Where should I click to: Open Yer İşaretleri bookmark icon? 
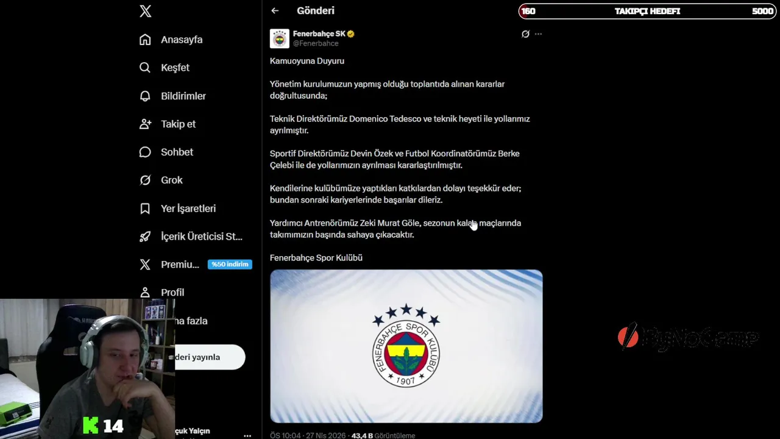pyautogui.click(x=145, y=209)
